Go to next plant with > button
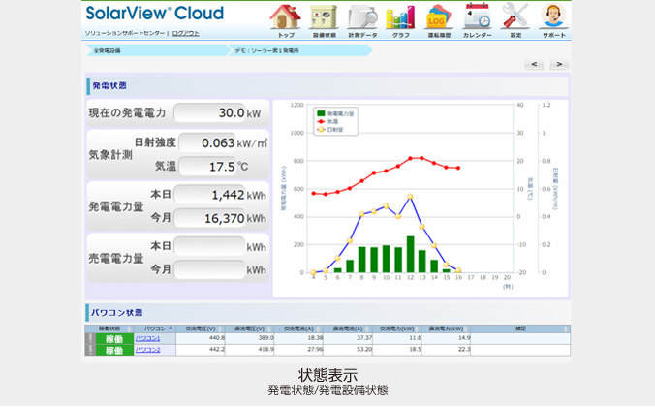The width and height of the screenshot is (655, 407). 559,64
